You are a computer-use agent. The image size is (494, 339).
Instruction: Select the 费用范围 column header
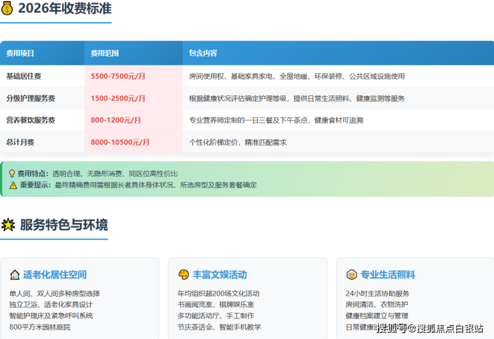coord(105,53)
